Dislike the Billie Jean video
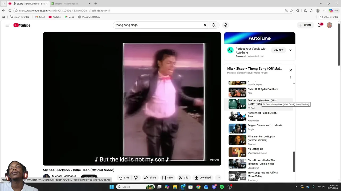 point(136,178)
